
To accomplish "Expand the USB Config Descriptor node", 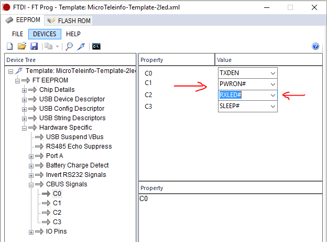I will click(x=25, y=109).
